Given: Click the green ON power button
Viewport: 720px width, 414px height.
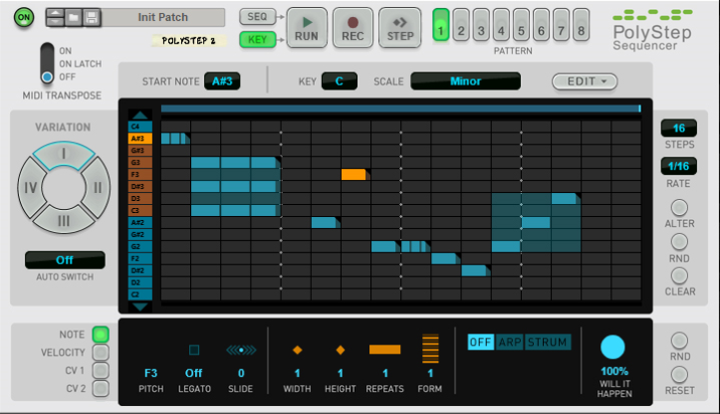Looking at the screenshot, I should click(x=25, y=17).
